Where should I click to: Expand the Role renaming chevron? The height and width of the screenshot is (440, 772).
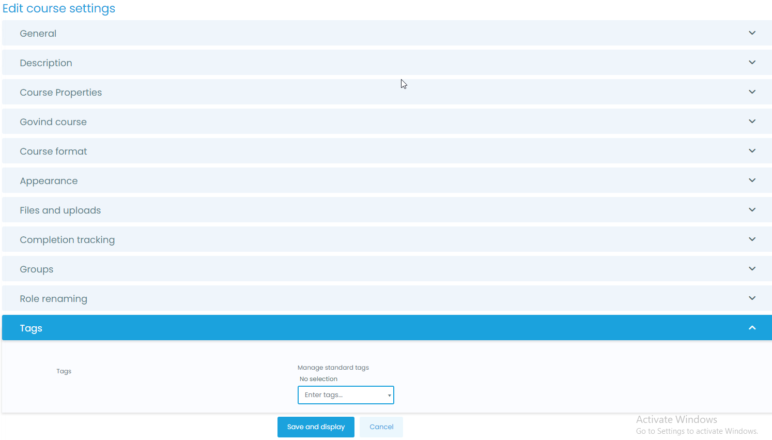click(752, 298)
